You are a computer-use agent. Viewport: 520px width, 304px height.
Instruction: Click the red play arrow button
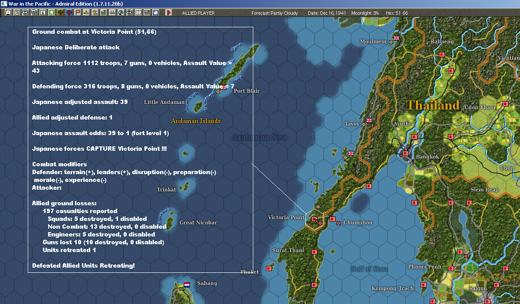(x=168, y=13)
